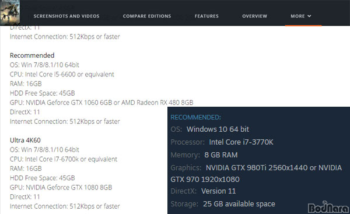This screenshot has width=350, height=214.
Task: Click 'RAM: 16GB' under Ultra 4K60
Action: click(26, 169)
